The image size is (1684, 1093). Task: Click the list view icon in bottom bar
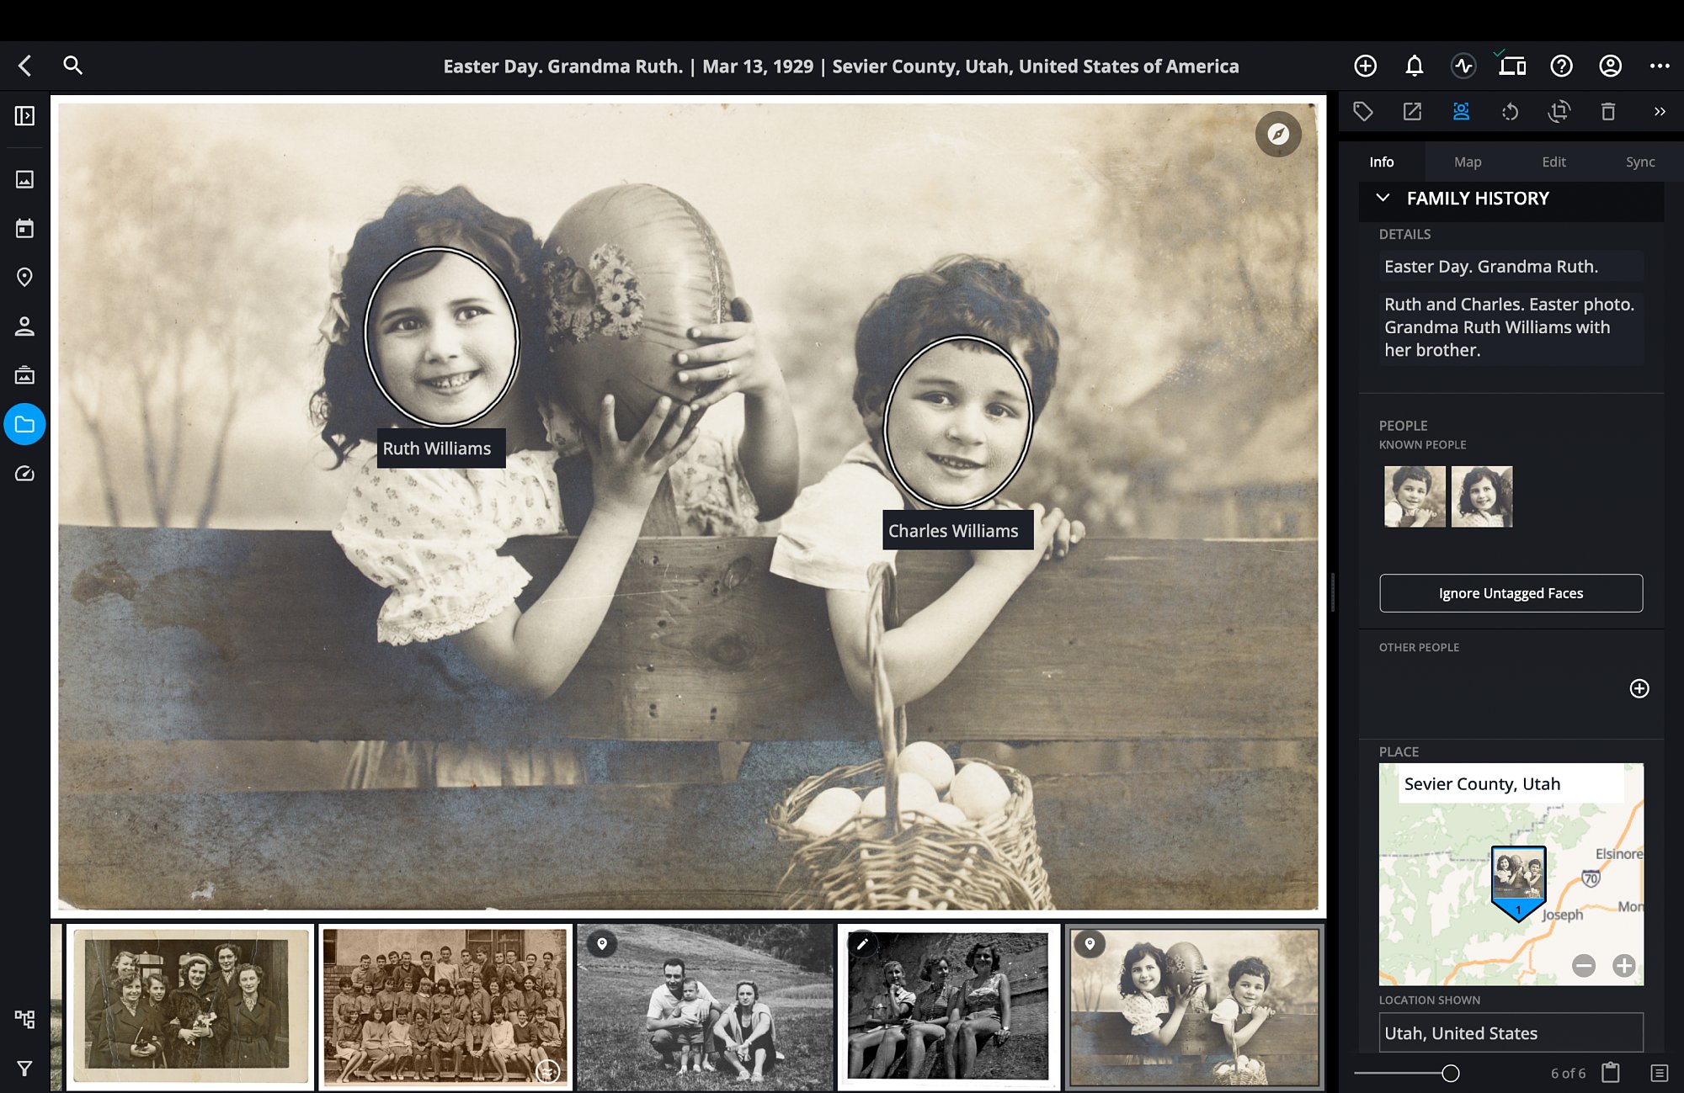(x=1659, y=1073)
